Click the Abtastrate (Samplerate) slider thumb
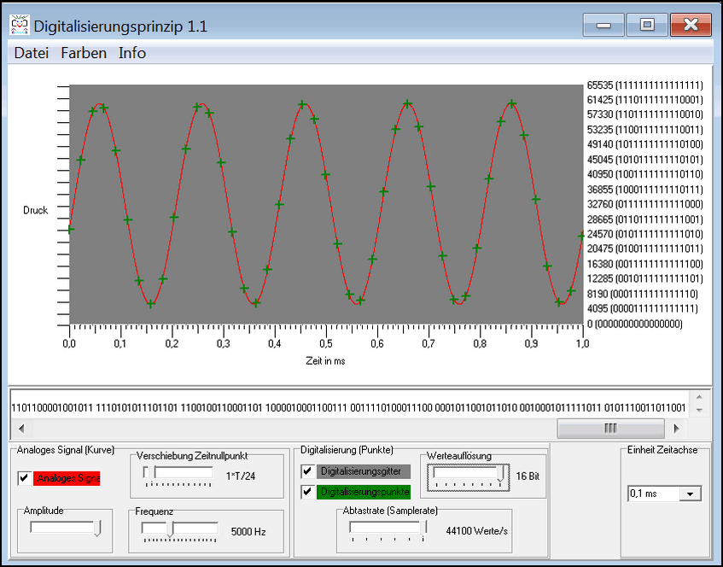Image resolution: width=723 pixels, height=567 pixels. (423, 529)
